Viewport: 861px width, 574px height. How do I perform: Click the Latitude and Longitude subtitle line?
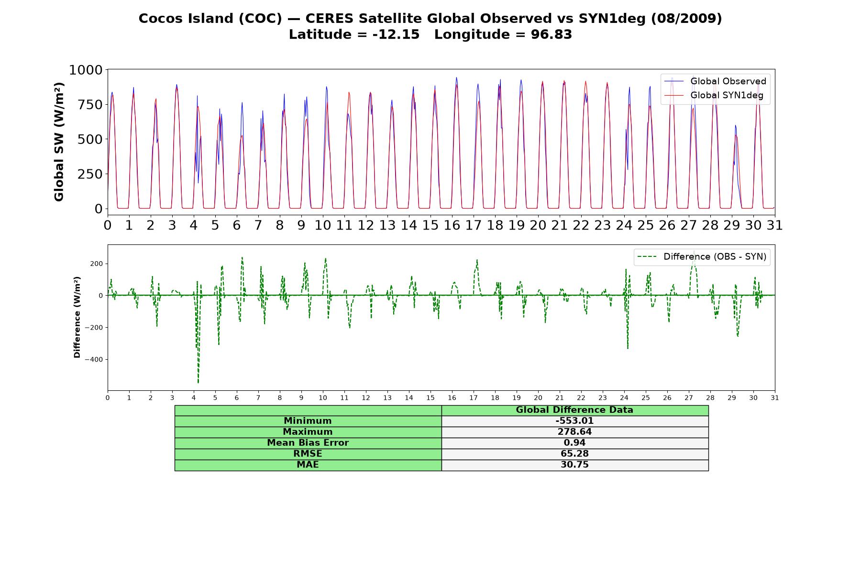pyautogui.click(x=430, y=35)
